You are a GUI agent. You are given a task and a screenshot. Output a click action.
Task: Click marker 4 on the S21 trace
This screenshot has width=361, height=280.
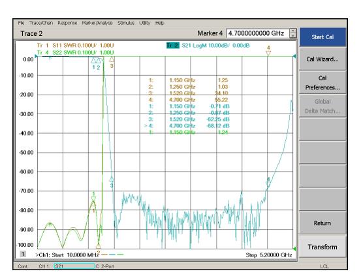click(268, 184)
